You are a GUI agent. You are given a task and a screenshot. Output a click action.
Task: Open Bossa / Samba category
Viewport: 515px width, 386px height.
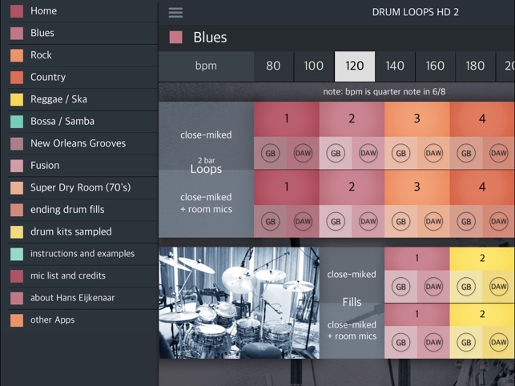[82, 121]
